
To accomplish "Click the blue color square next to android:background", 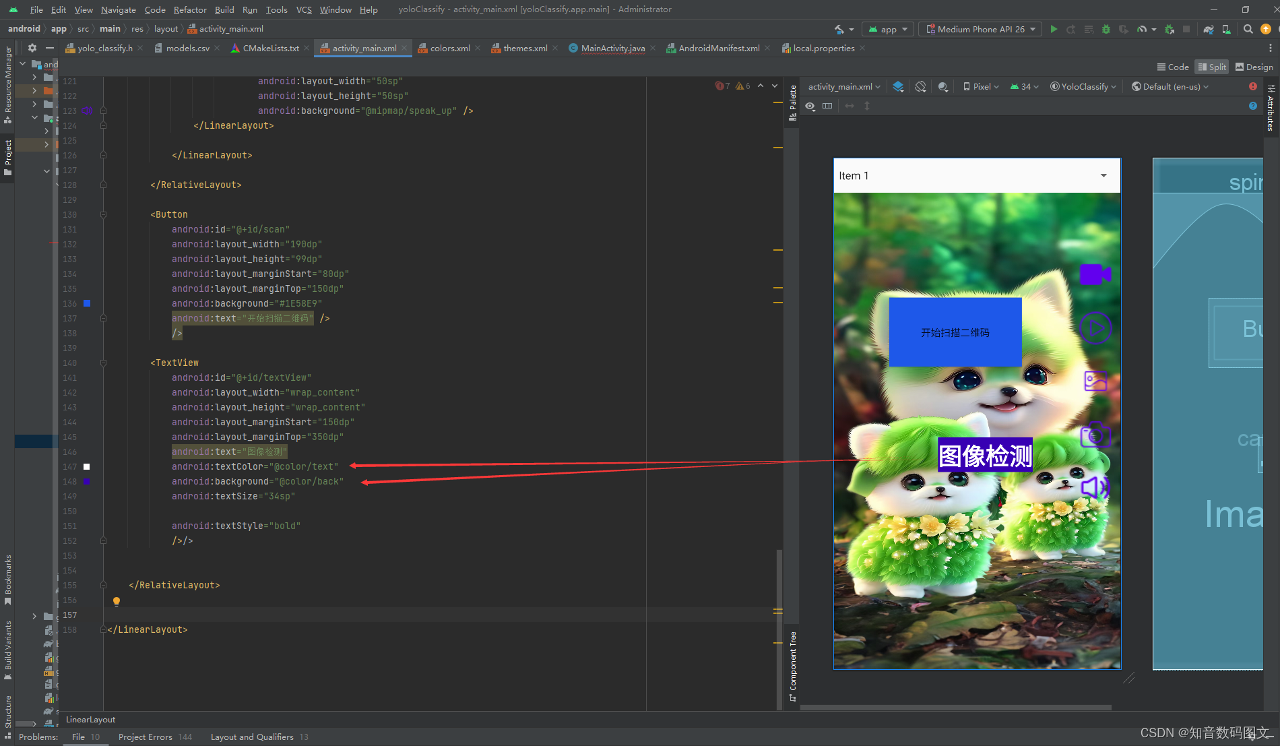I will pyautogui.click(x=86, y=481).
